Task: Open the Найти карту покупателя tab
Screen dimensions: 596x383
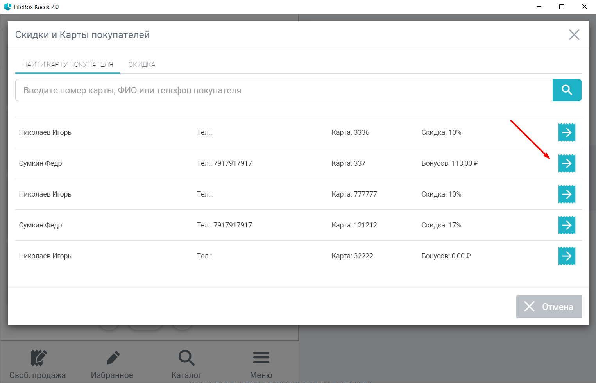Action: pos(68,64)
